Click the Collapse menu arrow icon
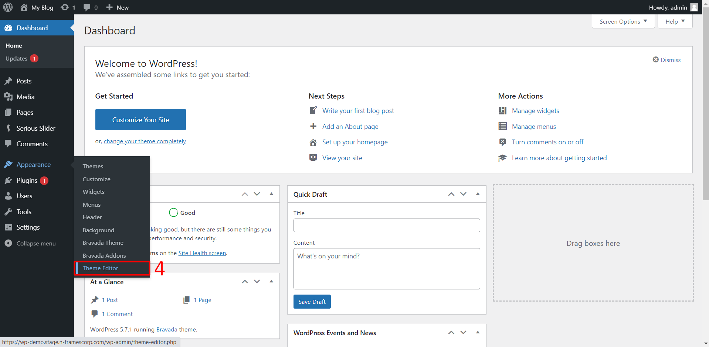 8,243
